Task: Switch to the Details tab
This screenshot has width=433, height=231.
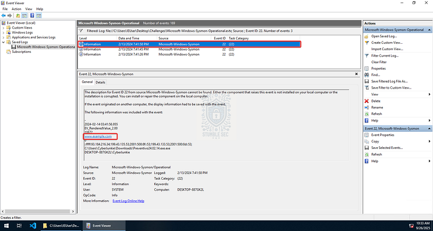Action: point(101,83)
